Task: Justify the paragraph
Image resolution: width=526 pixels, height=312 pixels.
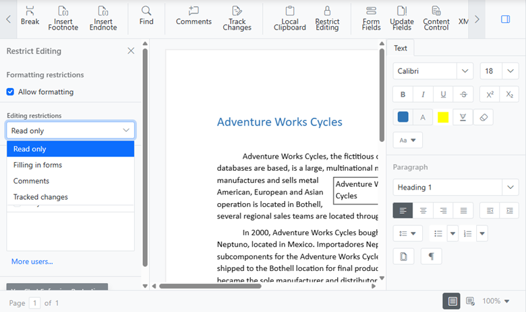Action: [x=463, y=210]
